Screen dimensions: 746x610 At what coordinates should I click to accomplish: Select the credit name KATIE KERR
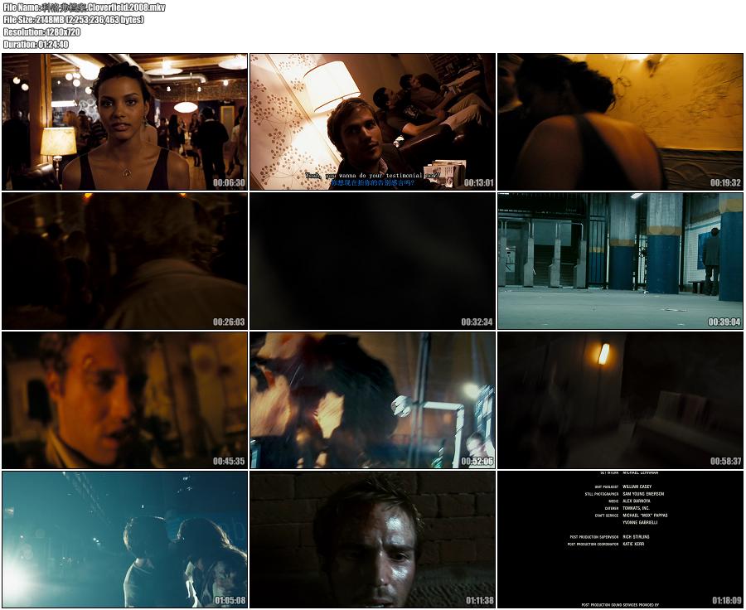(x=633, y=544)
